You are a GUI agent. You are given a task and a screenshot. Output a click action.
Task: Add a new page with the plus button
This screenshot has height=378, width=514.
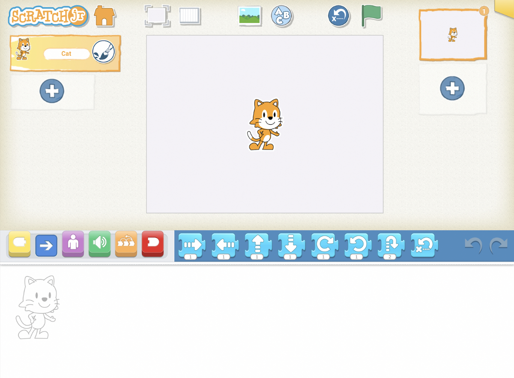(452, 88)
